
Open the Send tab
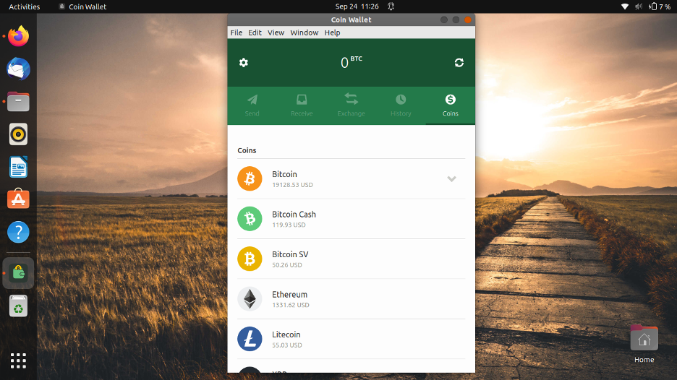pyautogui.click(x=252, y=105)
